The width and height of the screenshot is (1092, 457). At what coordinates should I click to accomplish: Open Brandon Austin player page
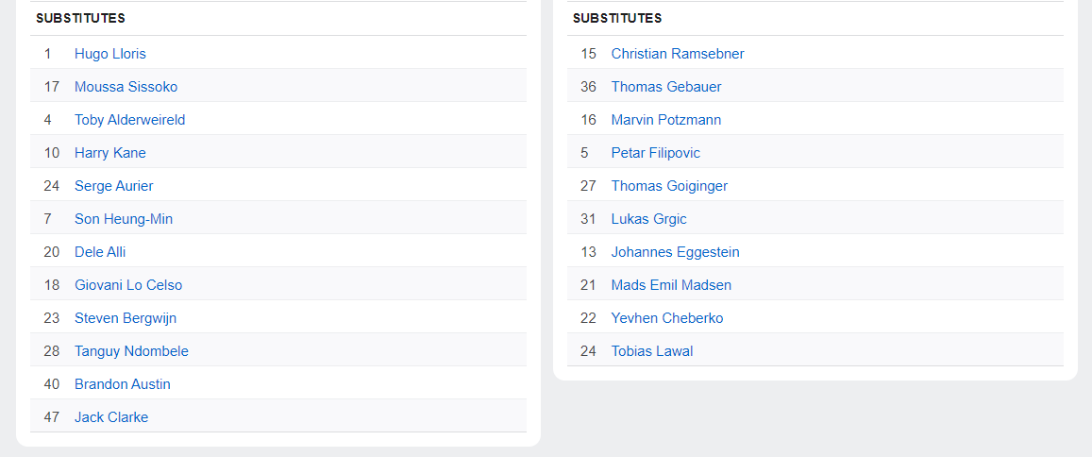[x=123, y=384]
